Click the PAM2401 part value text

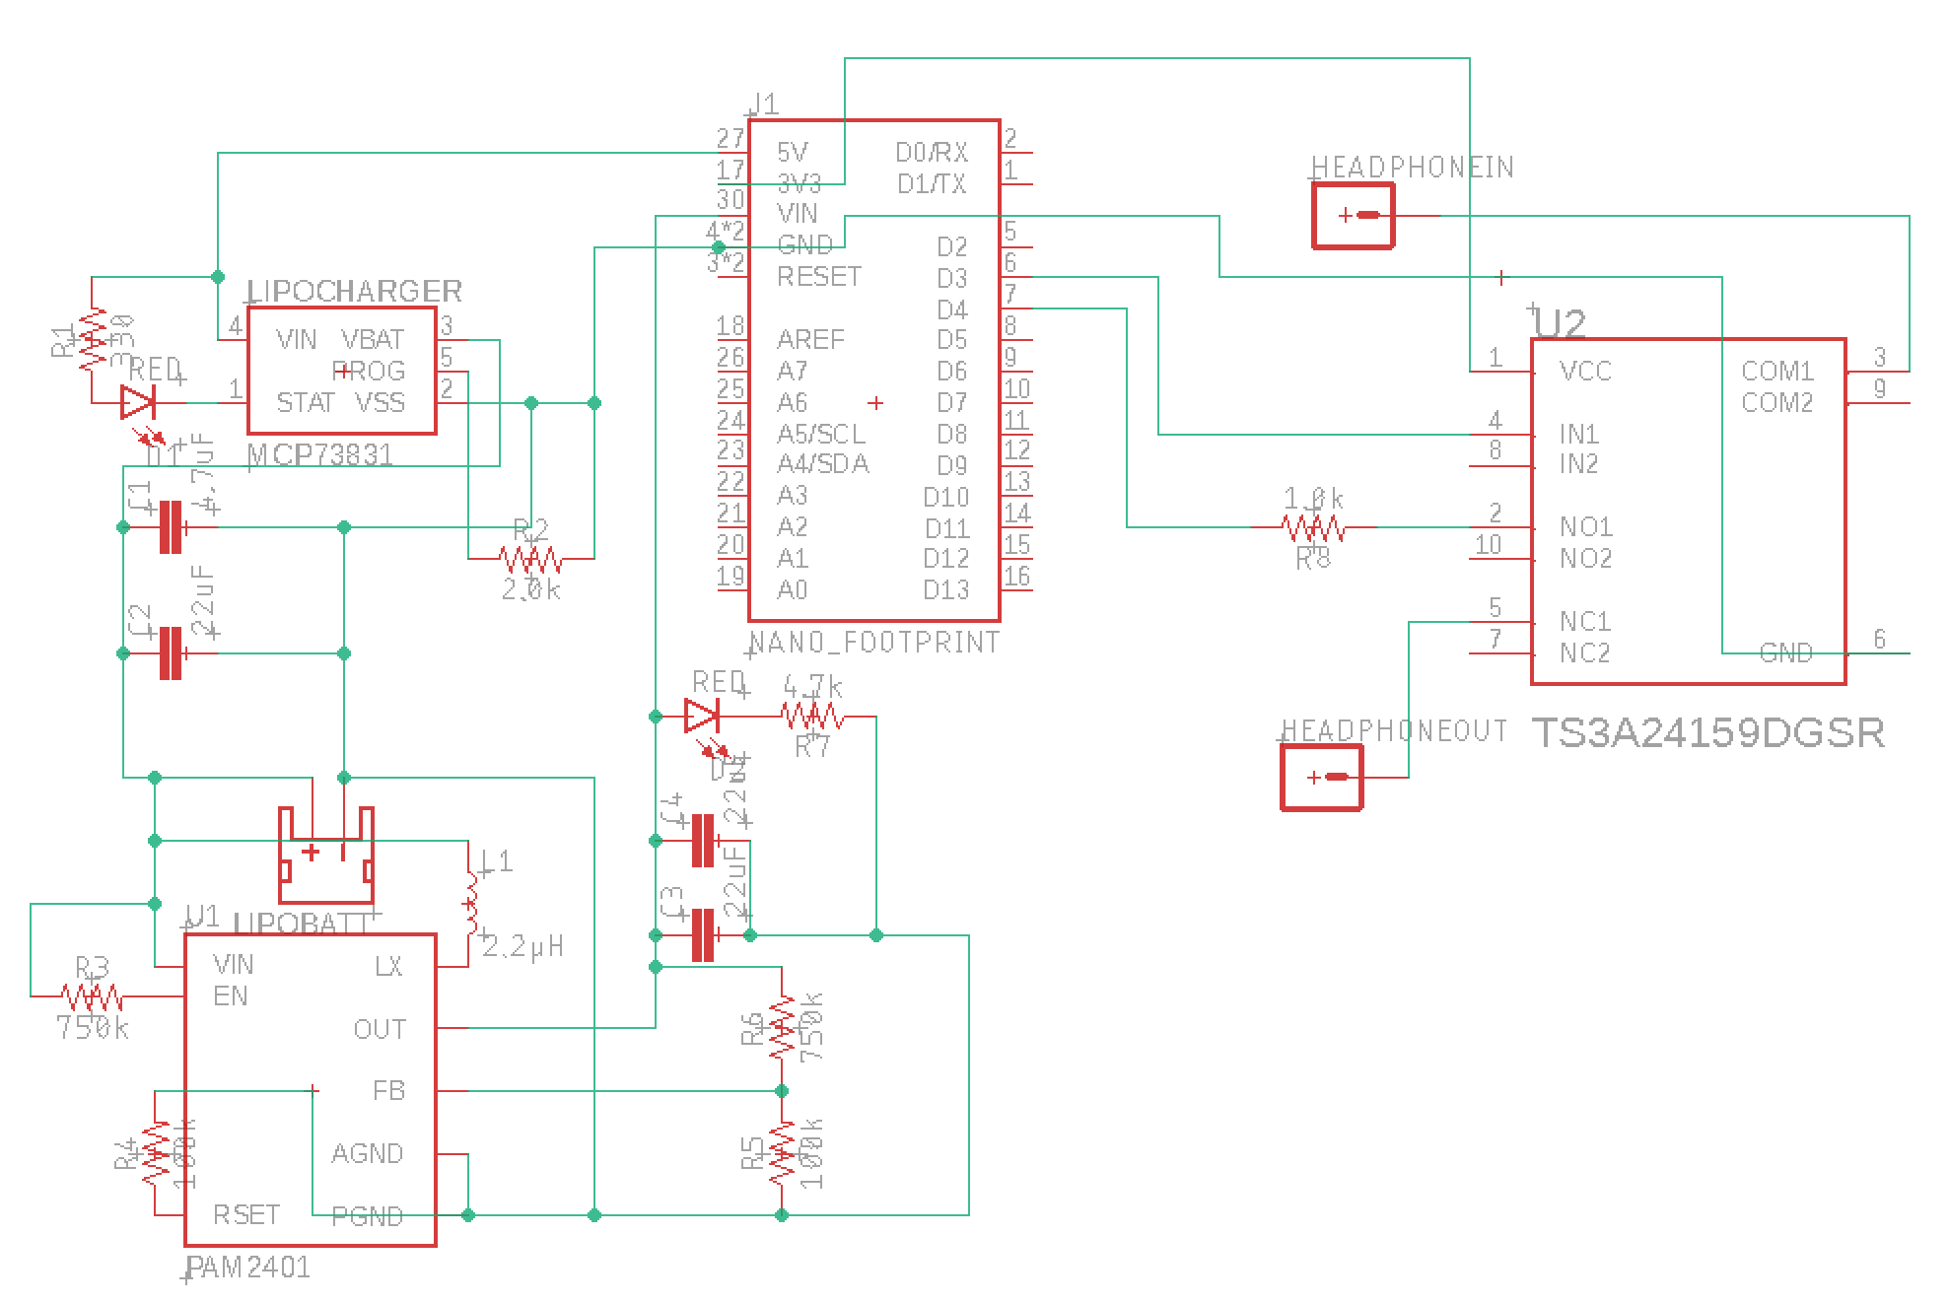[x=248, y=1267]
